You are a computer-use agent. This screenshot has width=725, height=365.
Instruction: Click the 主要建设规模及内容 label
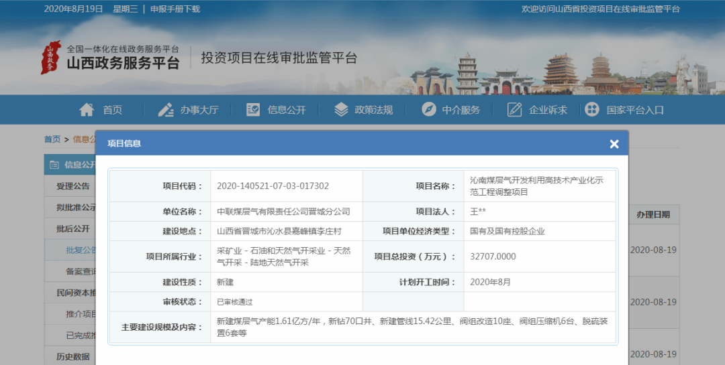click(x=162, y=327)
